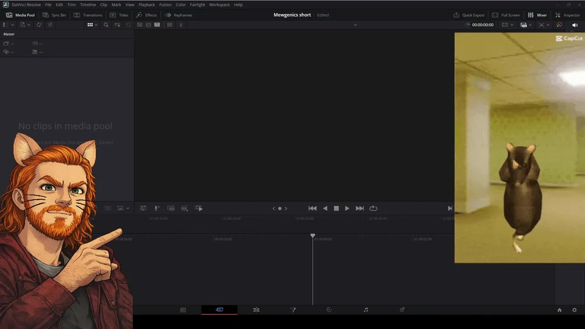Click the speaker volume icon
This screenshot has height=329, width=585.
[x=575, y=25]
